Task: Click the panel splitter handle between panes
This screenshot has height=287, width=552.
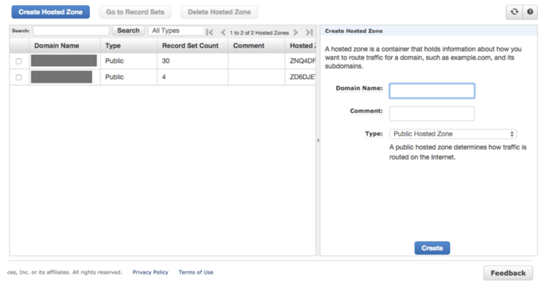Action: pyautogui.click(x=318, y=140)
